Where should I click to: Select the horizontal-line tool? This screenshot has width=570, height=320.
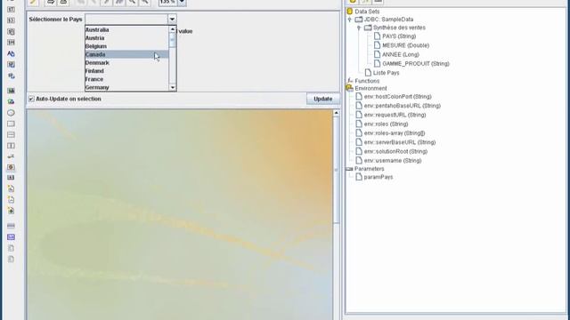(11, 134)
